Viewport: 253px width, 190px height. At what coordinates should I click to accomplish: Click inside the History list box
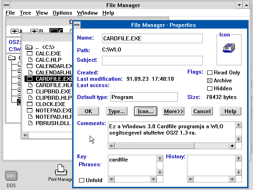pyautogui.click(x=211, y=165)
